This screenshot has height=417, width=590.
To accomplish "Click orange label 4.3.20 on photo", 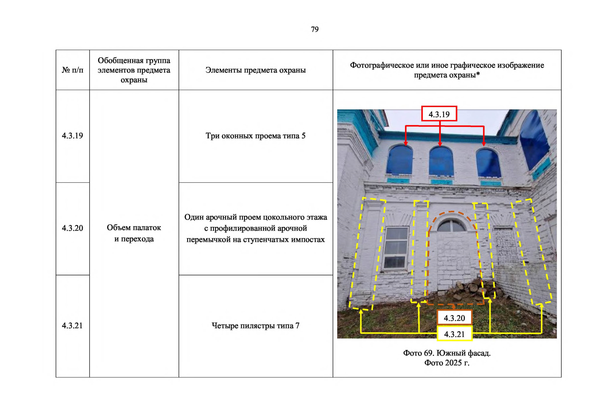I will [x=454, y=318].
